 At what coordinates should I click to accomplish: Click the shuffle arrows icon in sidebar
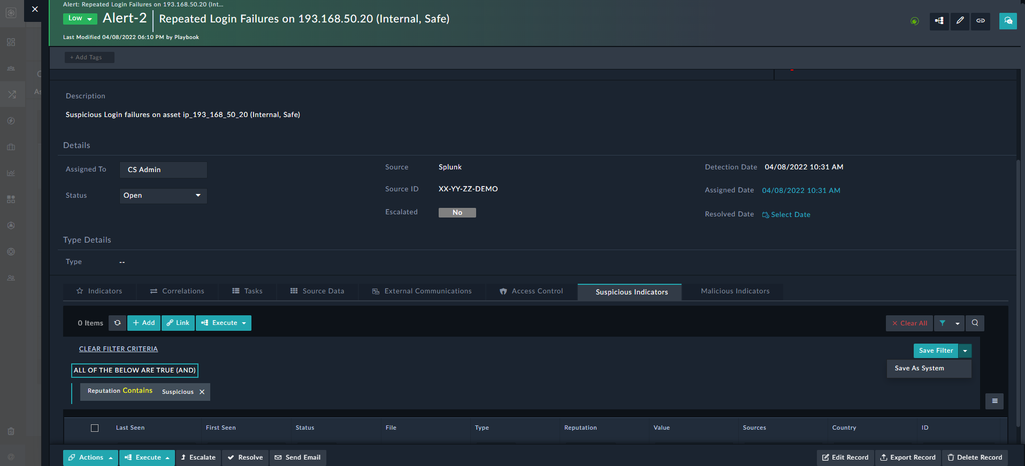[12, 95]
